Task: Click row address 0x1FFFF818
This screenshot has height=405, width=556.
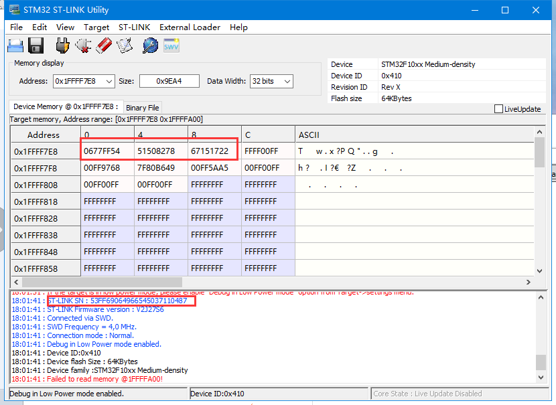Action: point(46,201)
